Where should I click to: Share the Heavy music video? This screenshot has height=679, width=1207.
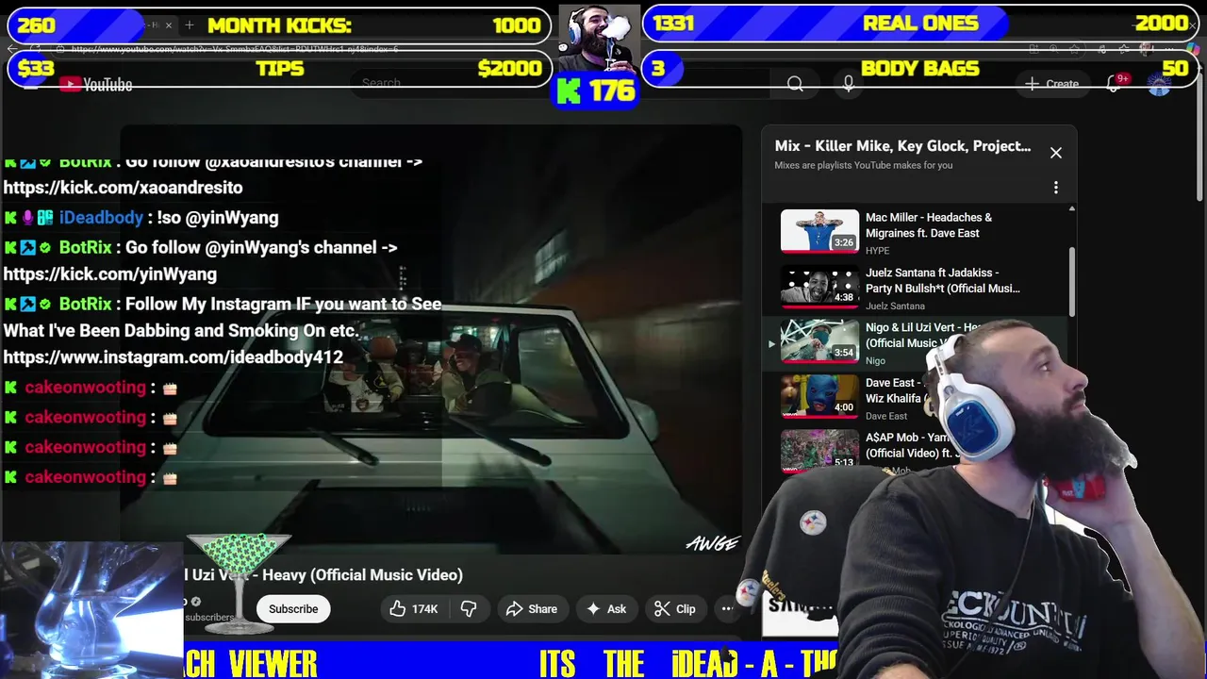[x=532, y=609]
